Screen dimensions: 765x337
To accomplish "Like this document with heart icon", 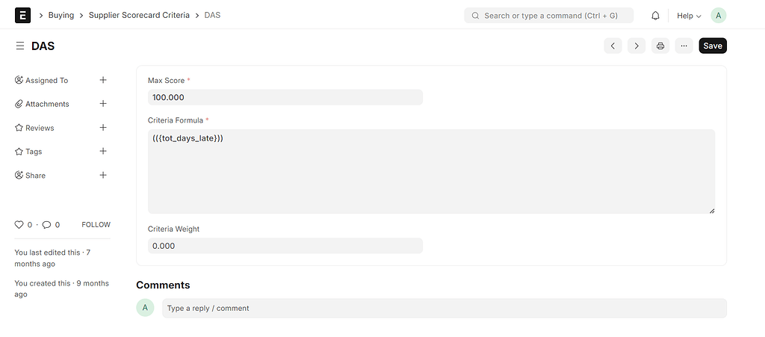I will (x=19, y=225).
